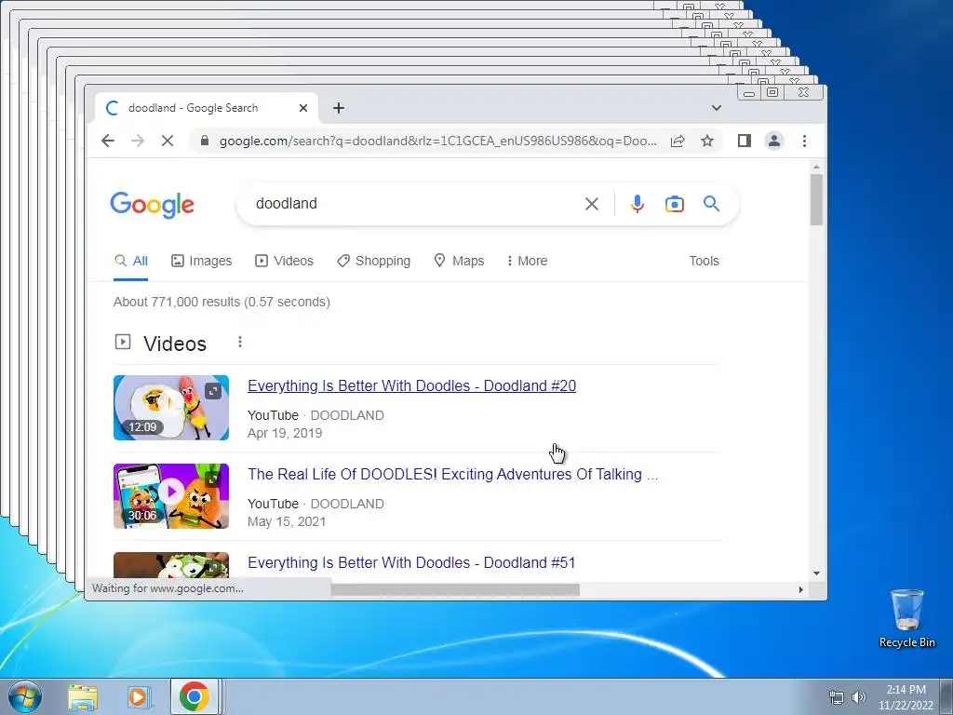Open Chrome's three-dot menu
Screen dimensions: 953x715
click(x=804, y=142)
